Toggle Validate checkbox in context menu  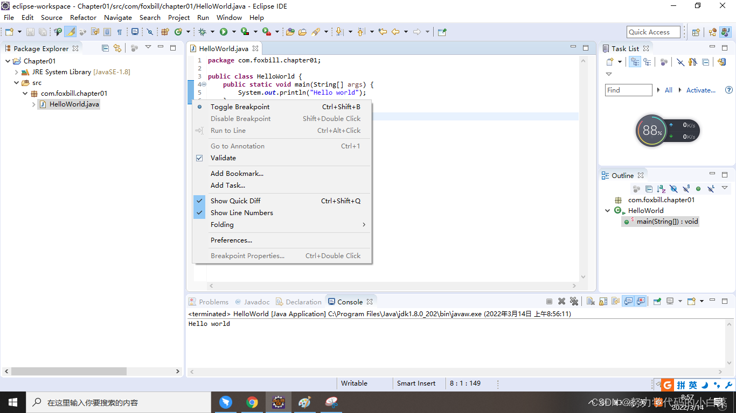point(199,158)
